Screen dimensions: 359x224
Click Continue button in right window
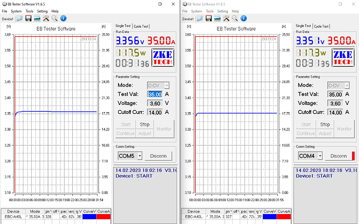tap(306, 134)
